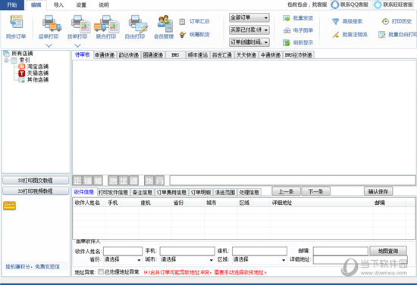Expand the chevron under 运单打印
Image resolution: width=417 pixels, height=285 pixels.
coord(49,45)
